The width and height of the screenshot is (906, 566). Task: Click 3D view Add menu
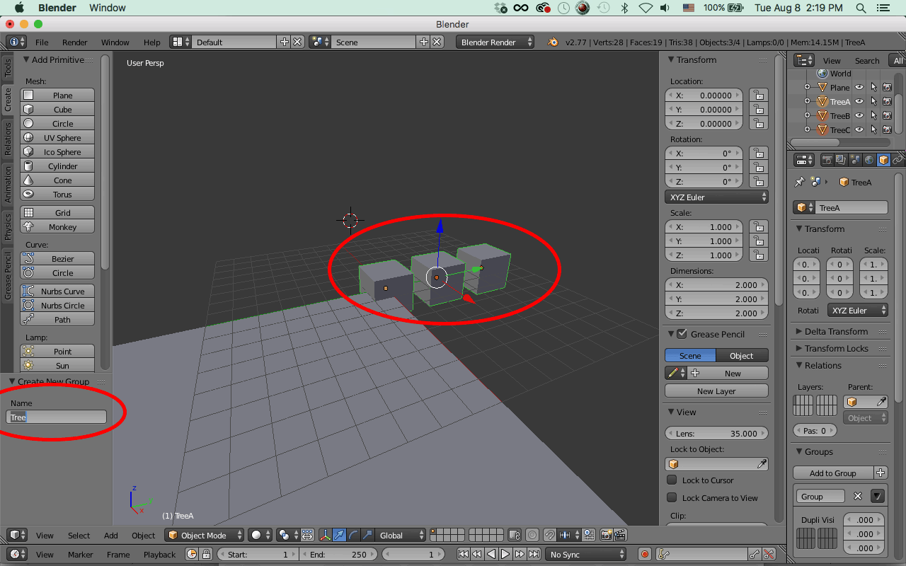(x=111, y=535)
